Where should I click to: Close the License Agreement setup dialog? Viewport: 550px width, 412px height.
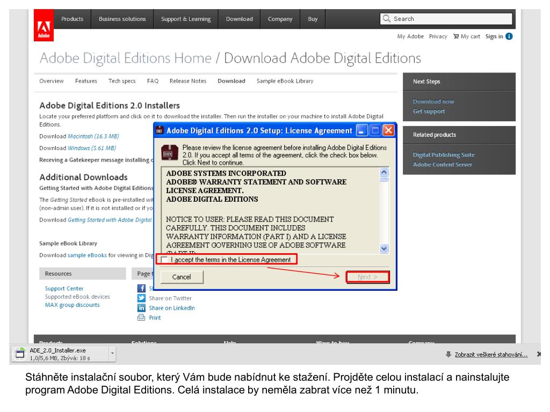(x=388, y=131)
